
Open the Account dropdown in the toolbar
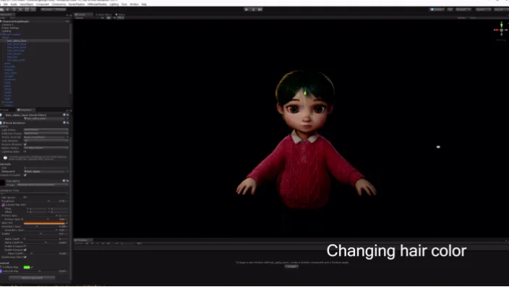click(x=463, y=9)
